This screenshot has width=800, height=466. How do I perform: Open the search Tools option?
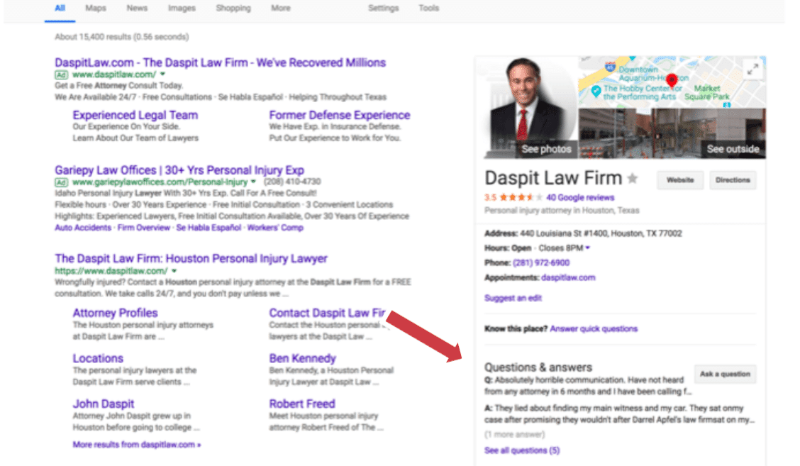coord(428,9)
